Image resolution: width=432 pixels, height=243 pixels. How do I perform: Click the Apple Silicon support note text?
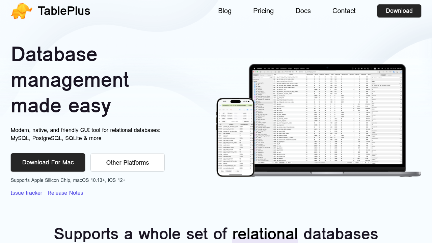[x=68, y=180]
